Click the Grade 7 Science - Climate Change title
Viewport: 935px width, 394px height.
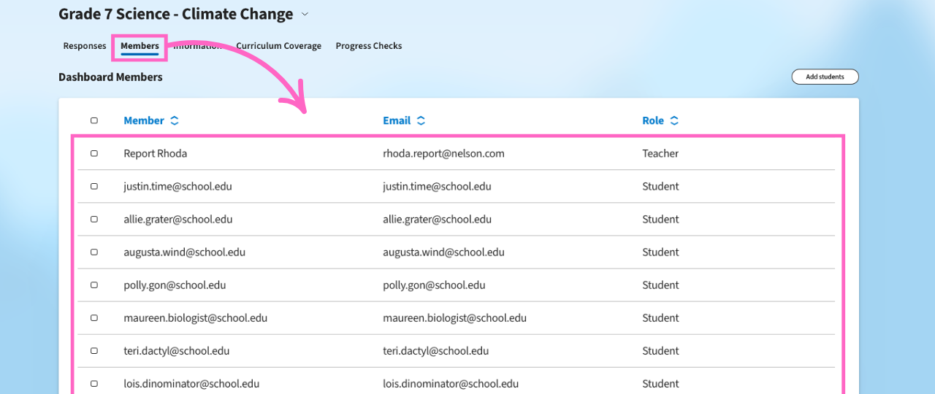(x=175, y=14)
